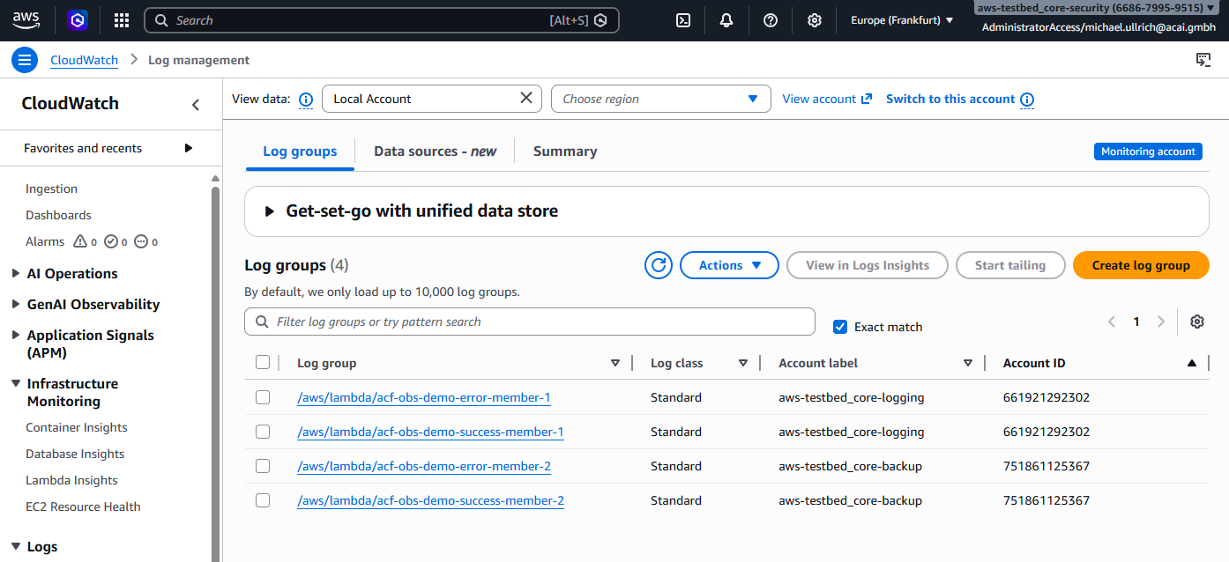Click the refresh log groups button

(659, 265)
